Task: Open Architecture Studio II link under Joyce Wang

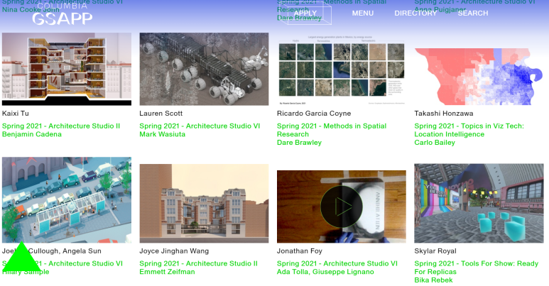Action: click(x=199, y=263)
